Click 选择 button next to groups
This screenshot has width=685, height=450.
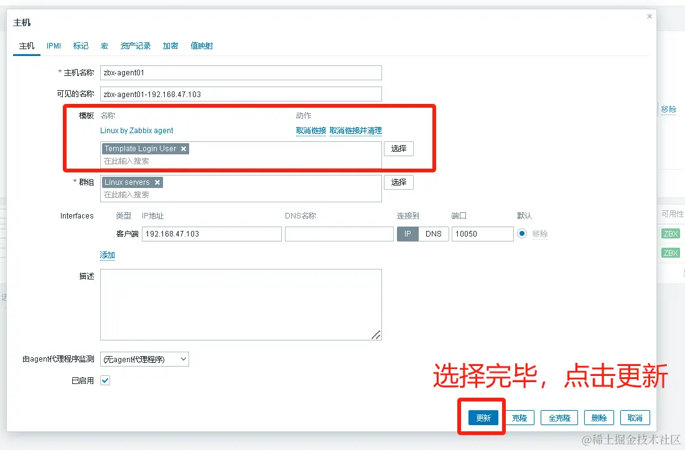(399, 182)
